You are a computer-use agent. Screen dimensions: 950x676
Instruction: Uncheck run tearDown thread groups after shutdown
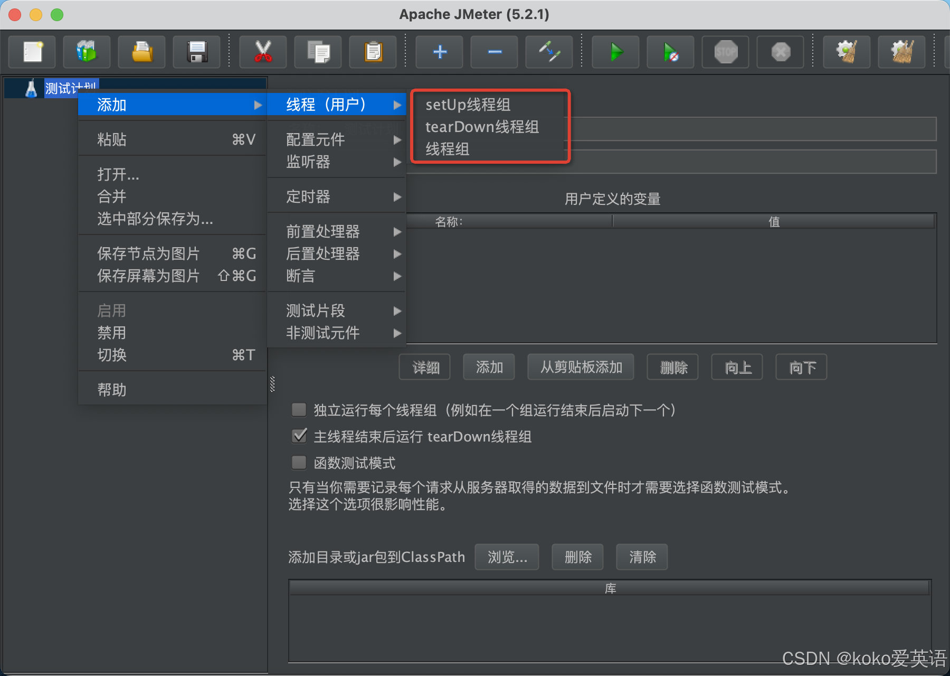point(299,436)
